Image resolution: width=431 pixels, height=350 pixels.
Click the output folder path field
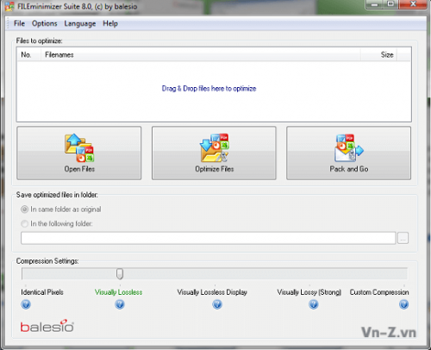pos(208,238)
